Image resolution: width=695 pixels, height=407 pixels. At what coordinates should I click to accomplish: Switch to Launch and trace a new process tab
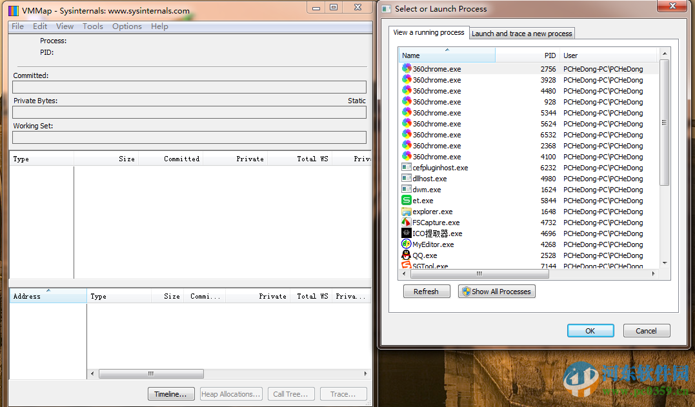[521, 34]
